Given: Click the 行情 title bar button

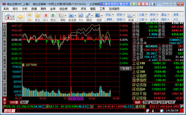Looking at the screenshot, I should [153, 4].
